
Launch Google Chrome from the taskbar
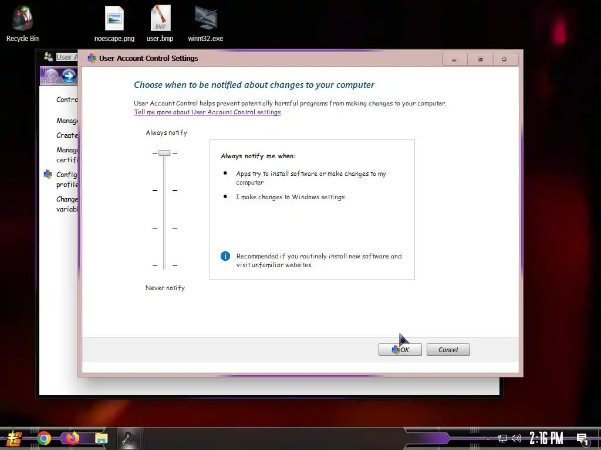pos(43,438)
